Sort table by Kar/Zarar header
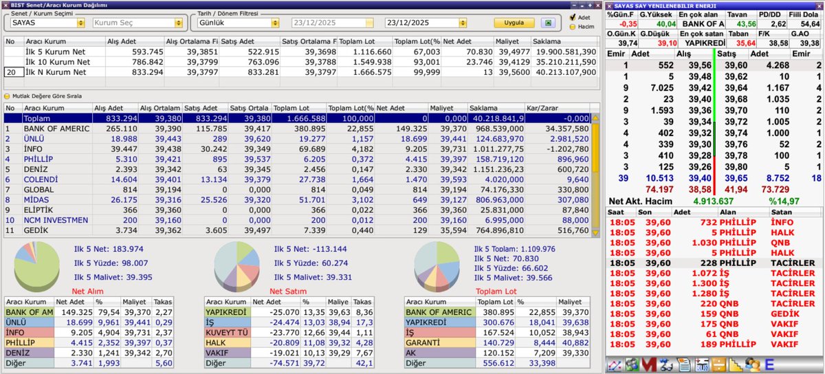 [x=558, y=108]
